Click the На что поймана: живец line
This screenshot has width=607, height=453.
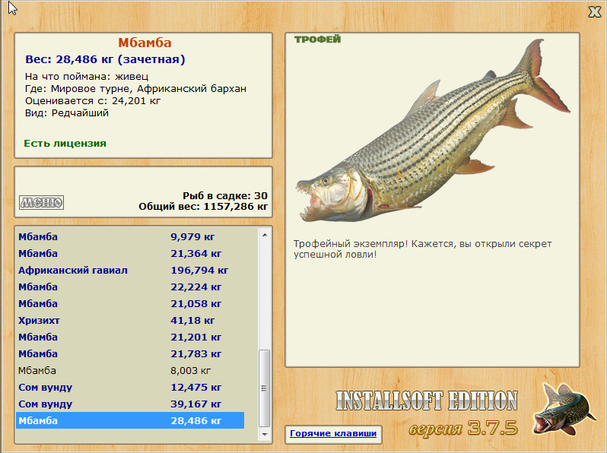click(87, 77)
